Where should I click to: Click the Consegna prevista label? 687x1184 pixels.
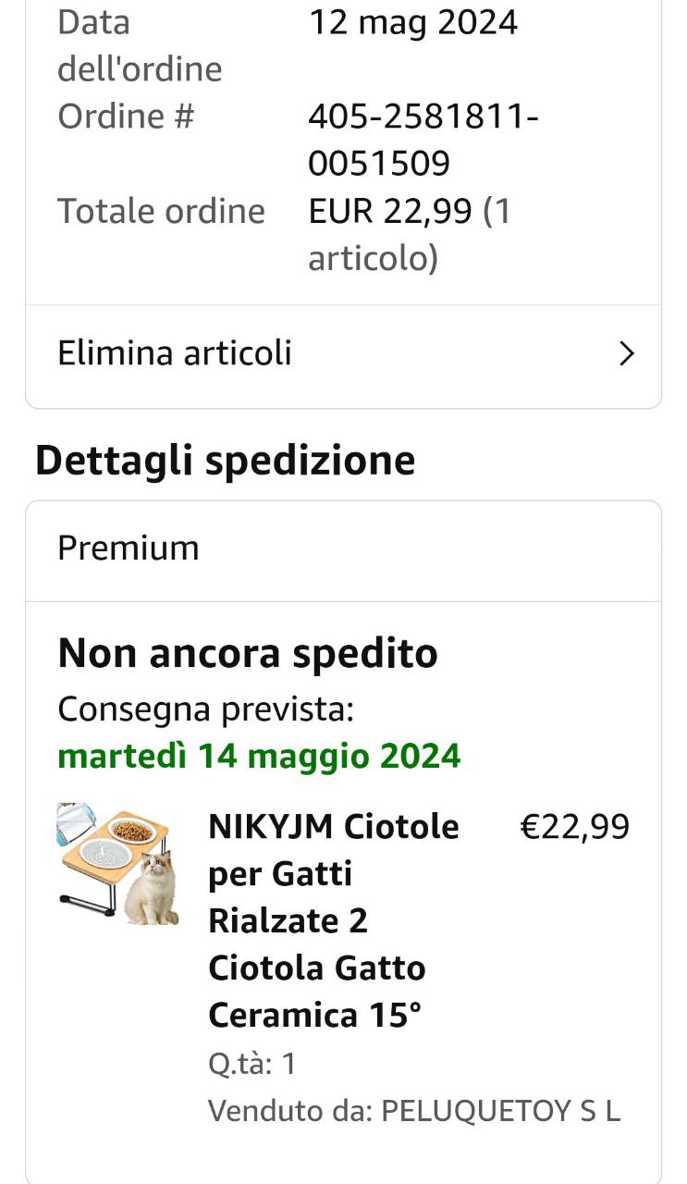tap(206, 710)
